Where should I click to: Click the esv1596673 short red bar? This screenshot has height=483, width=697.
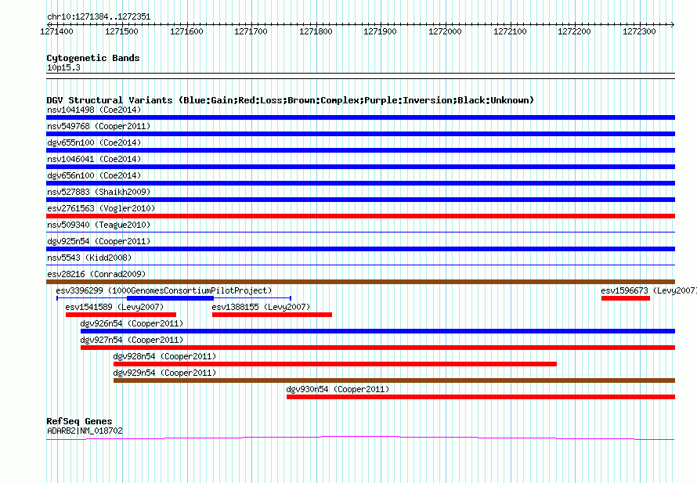pos(626,298)
